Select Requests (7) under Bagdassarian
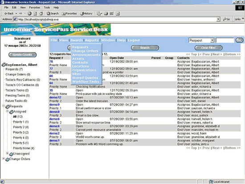The height and width of the screenshot is (184, 245). click(14, 69)
